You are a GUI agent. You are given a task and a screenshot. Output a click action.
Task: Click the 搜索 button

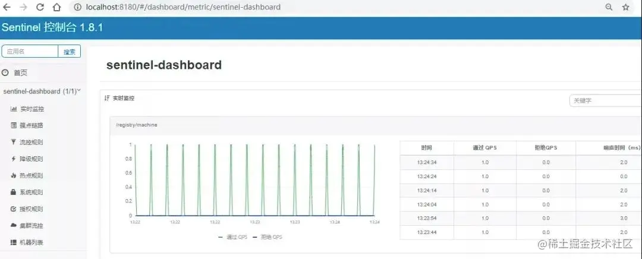69,52
